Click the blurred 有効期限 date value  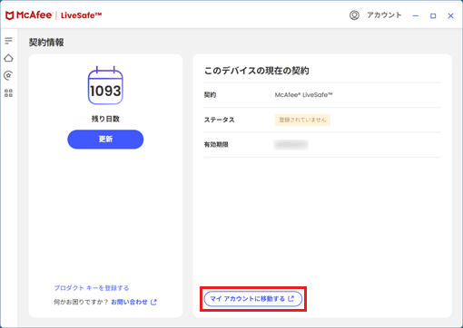[291, 145]
